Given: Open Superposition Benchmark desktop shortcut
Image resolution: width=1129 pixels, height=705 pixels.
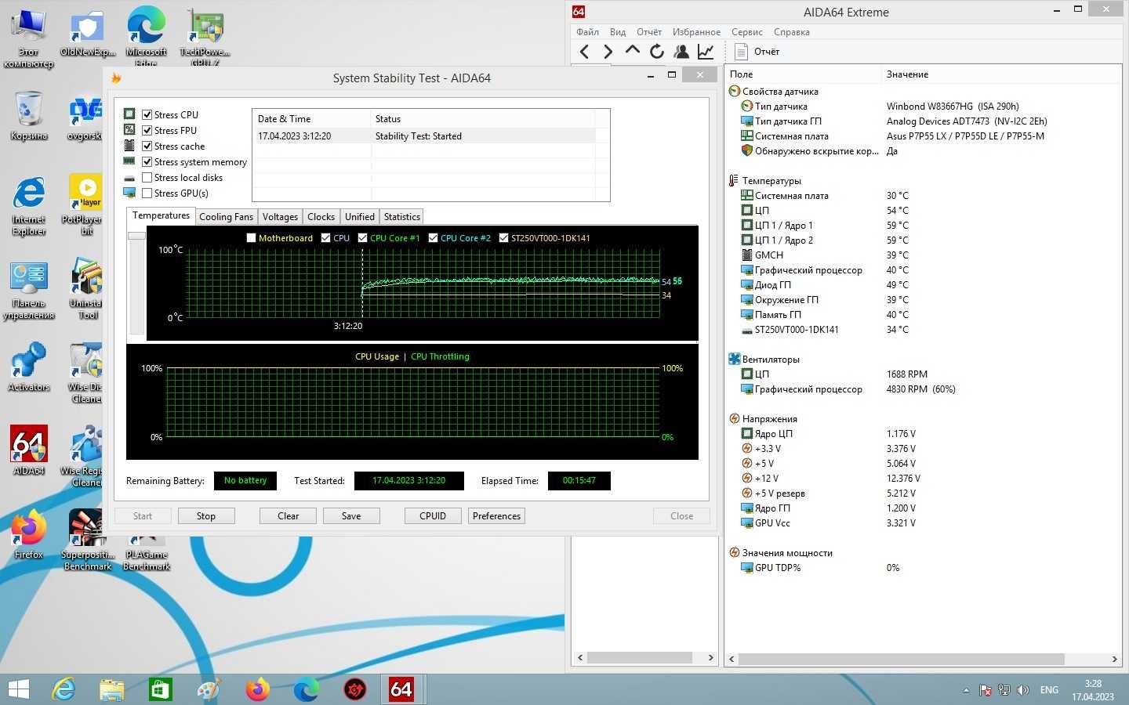Looking at the screenshot, I should (88, 539).
